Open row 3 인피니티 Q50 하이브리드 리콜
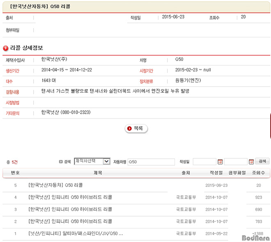This screenshot has height=242, width=271. pos(70,209)
